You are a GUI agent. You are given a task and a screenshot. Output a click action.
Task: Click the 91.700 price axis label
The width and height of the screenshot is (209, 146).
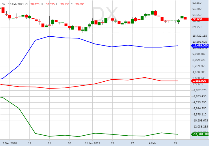click(x=197, y=9)
